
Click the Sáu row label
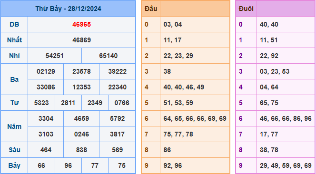tap(14, 150)
